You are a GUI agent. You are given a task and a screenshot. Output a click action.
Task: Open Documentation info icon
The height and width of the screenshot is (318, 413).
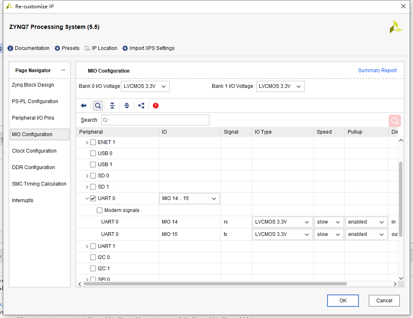point(10,48)
